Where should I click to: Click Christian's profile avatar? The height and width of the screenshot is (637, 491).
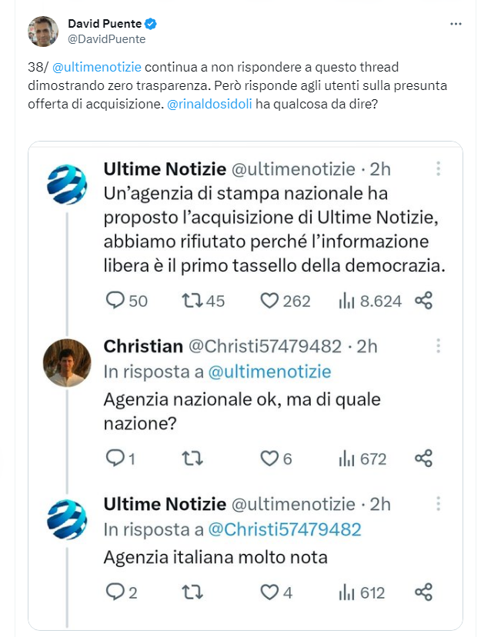coord(67,362)
